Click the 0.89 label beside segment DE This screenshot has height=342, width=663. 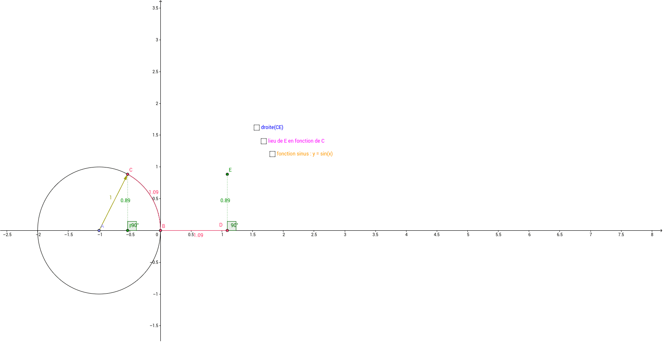point(225,201)
